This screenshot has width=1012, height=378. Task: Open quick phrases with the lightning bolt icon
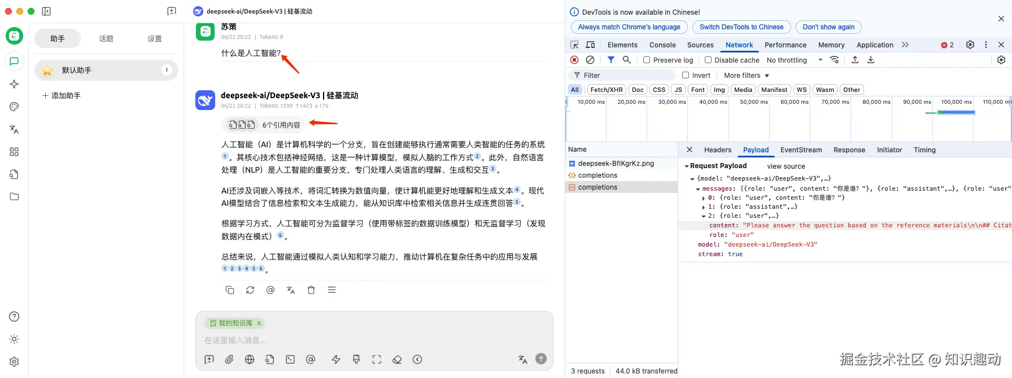[336, 359]
